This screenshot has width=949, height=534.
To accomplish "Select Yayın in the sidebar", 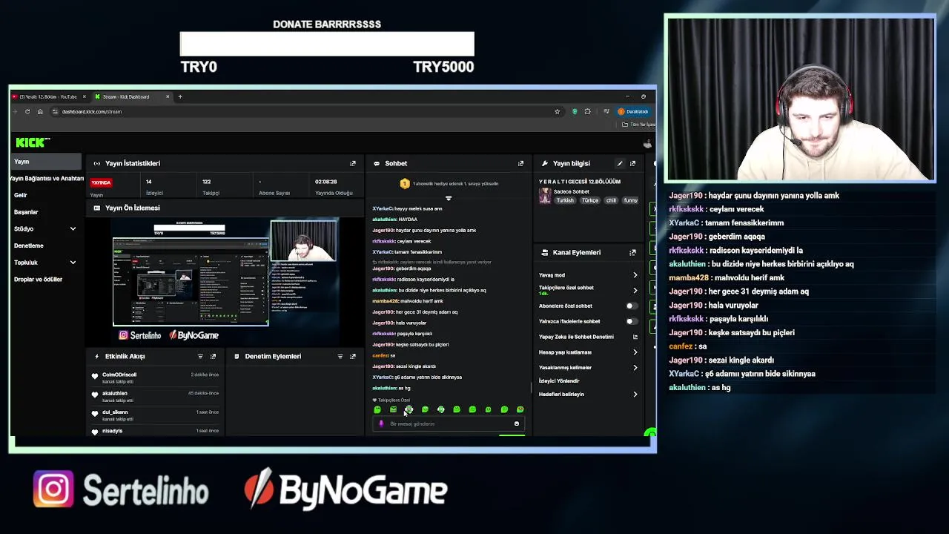I will [46, 162].
